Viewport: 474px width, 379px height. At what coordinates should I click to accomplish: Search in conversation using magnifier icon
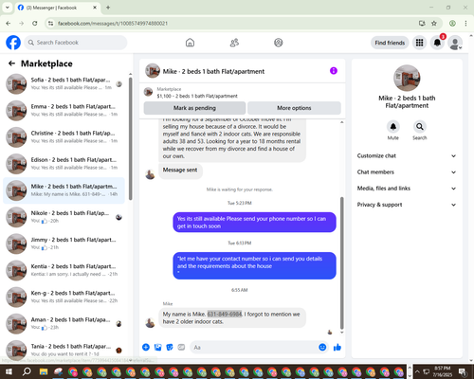(420, 127)
